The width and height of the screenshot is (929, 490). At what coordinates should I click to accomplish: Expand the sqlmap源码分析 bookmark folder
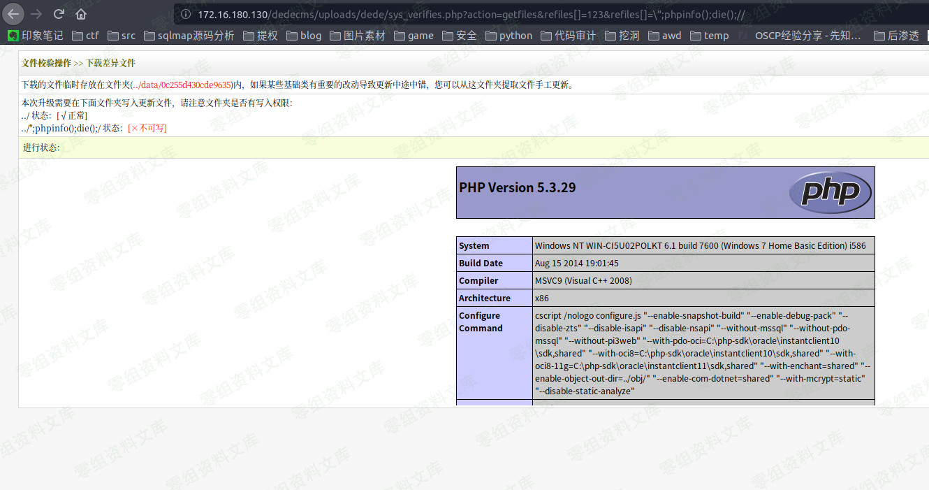click(x=189, y=36)
